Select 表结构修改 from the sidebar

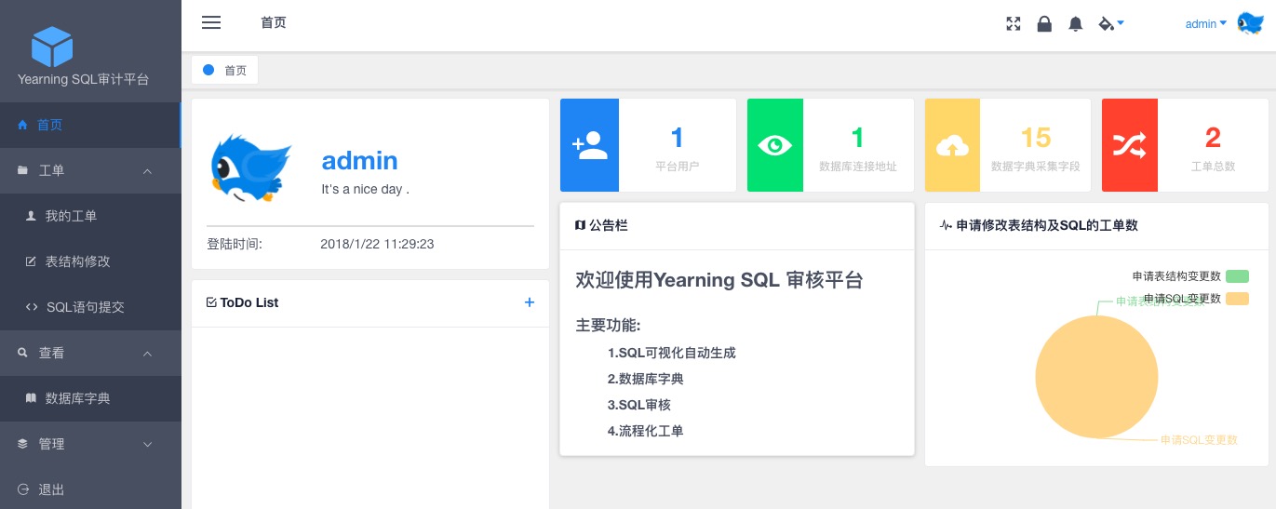(77, 261)
